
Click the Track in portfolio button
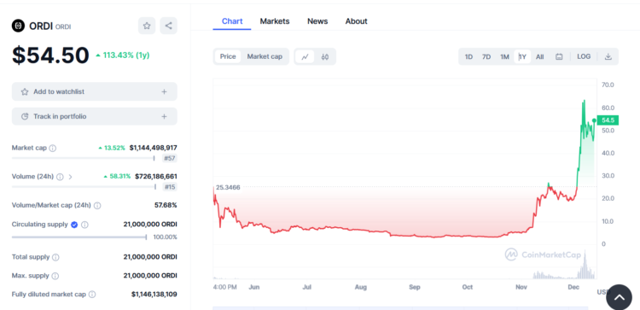(x=94, y=116)
